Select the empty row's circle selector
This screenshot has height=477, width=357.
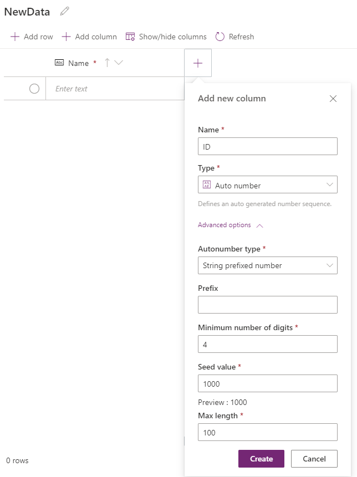pos(34,89)
